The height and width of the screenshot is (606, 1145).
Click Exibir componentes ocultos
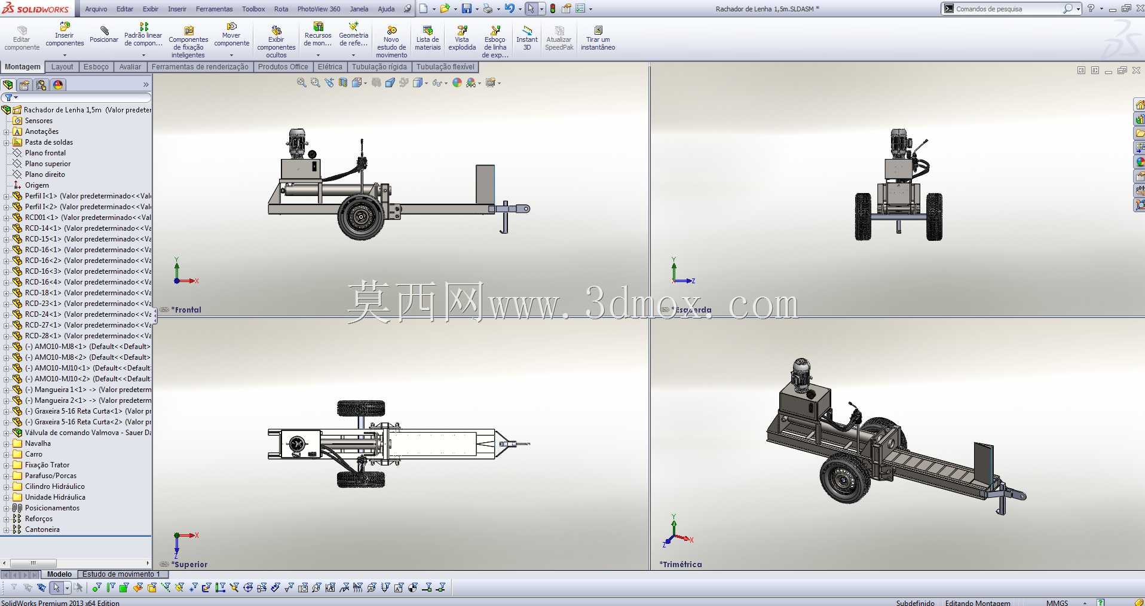pyautogui.click(x=276, y=42)
